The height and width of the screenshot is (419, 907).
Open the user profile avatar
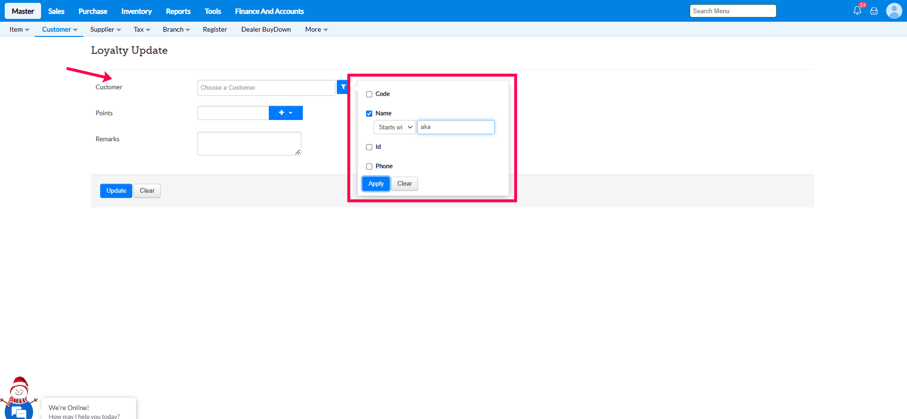click(x=894, y=11)
